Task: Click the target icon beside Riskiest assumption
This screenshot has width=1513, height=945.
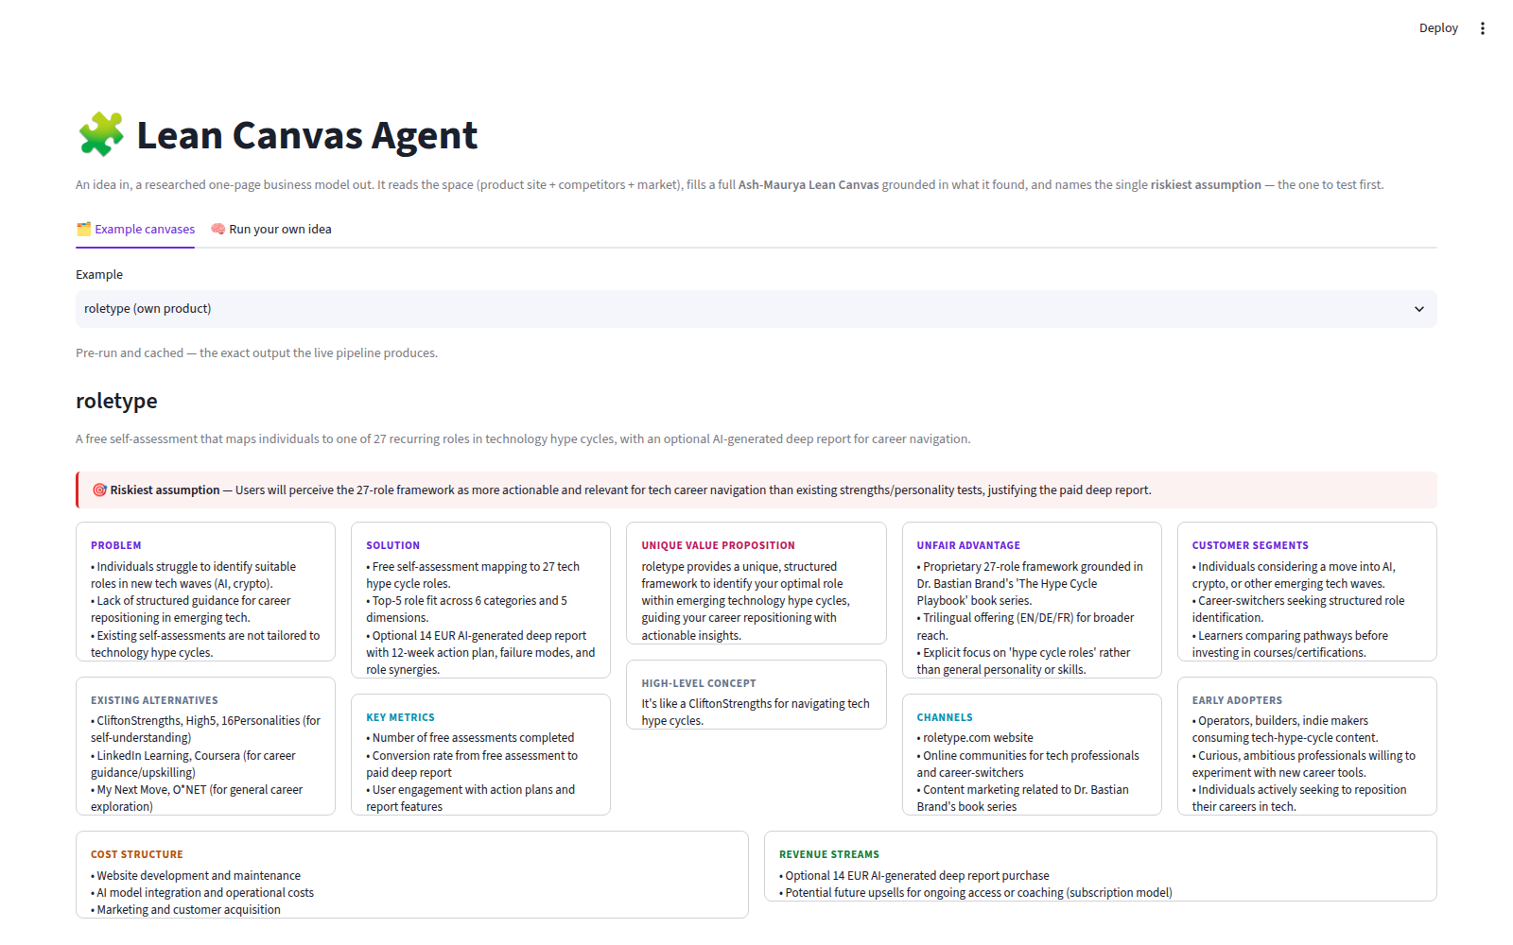Action: [99, 490]
